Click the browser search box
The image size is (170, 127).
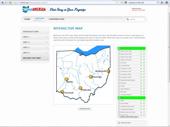[142, 3]
